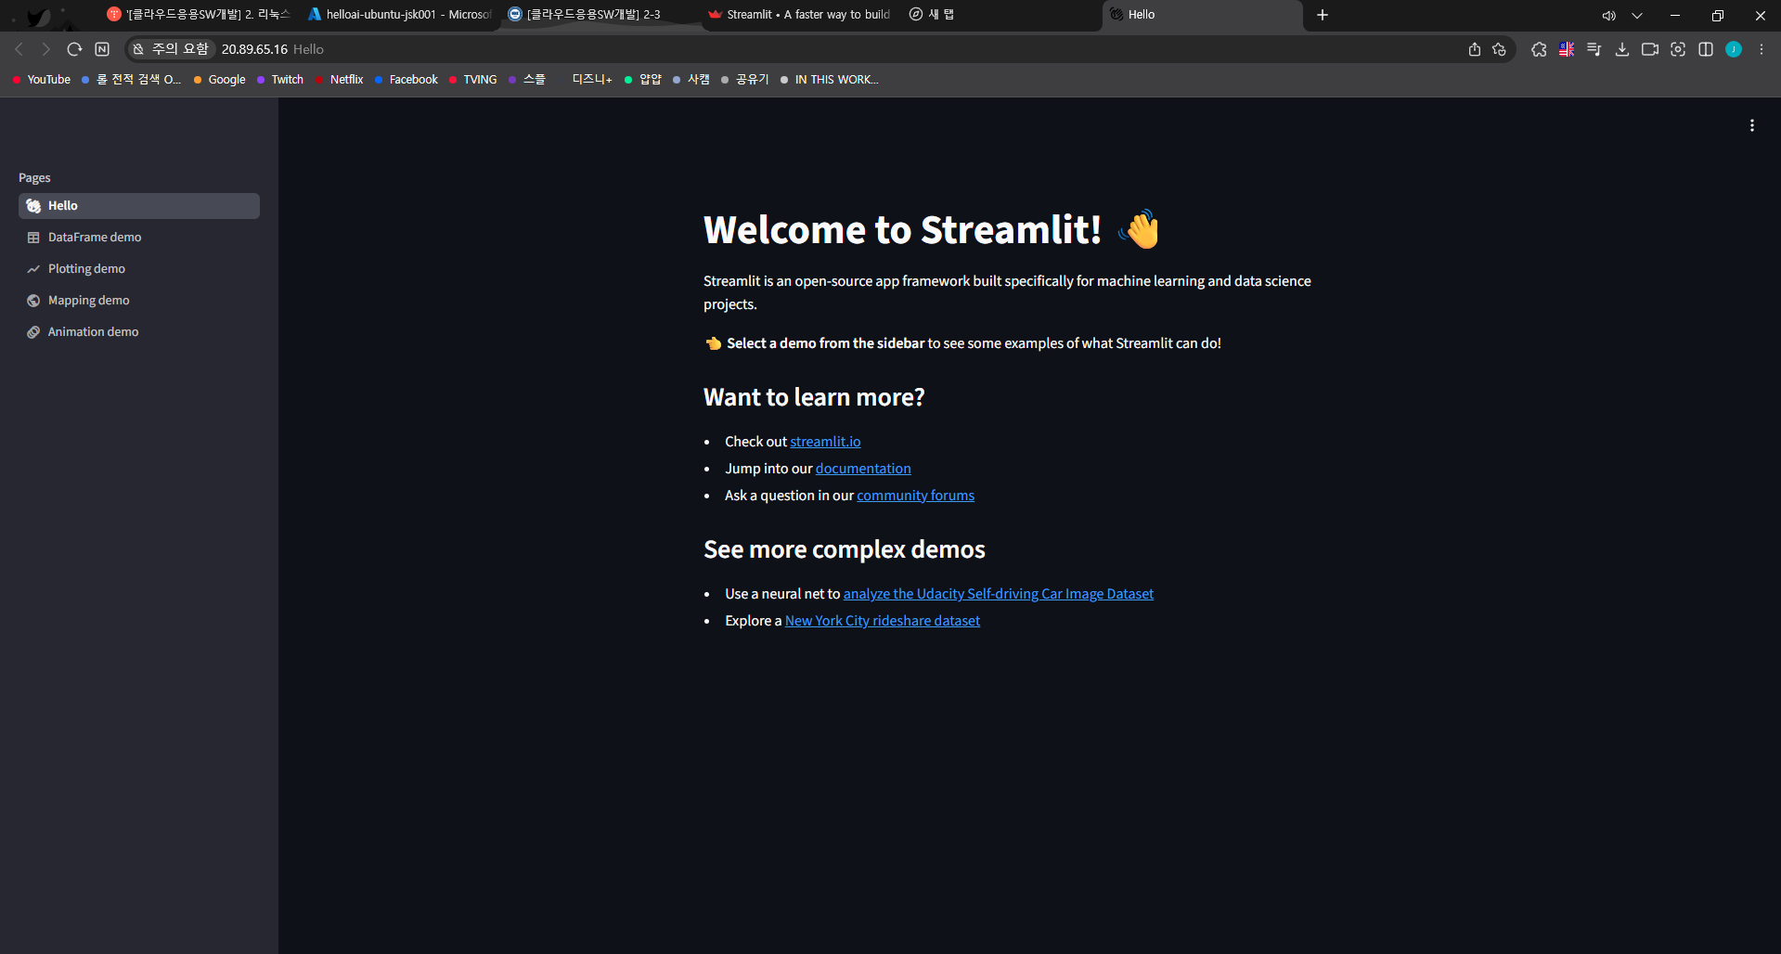Image resolution: width=1781 pixels, height=954 pixels.
Task: Click the See more complex demos heading
Action: click(845, 549)
